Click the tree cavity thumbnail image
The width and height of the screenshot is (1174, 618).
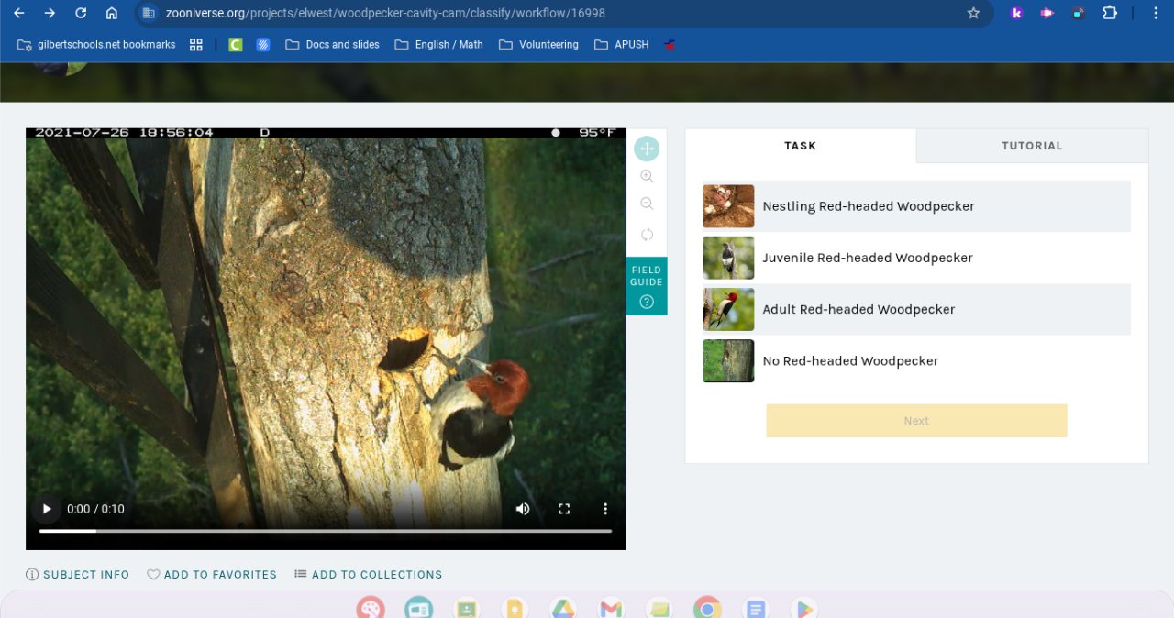[x=728, y=360]
